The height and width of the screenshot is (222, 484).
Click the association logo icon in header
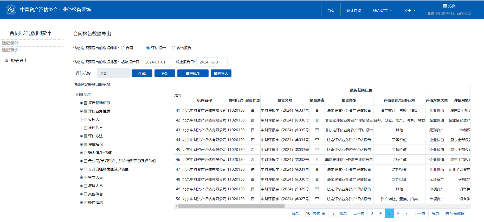pyautogui.click(x=11, y=10)
